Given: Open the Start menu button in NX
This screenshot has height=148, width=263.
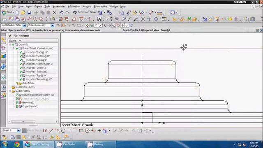Looking at the screenshot, I should [x=8, y=12].
